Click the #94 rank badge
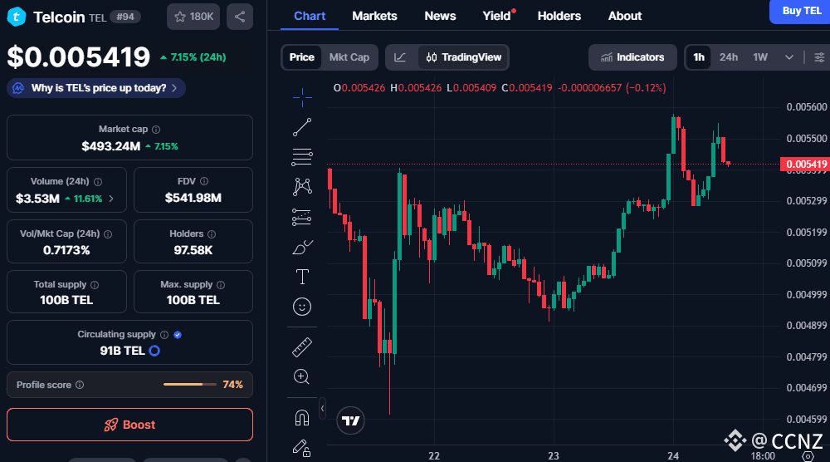The width and height of the screenshot is (830, 462). point(125,17)
